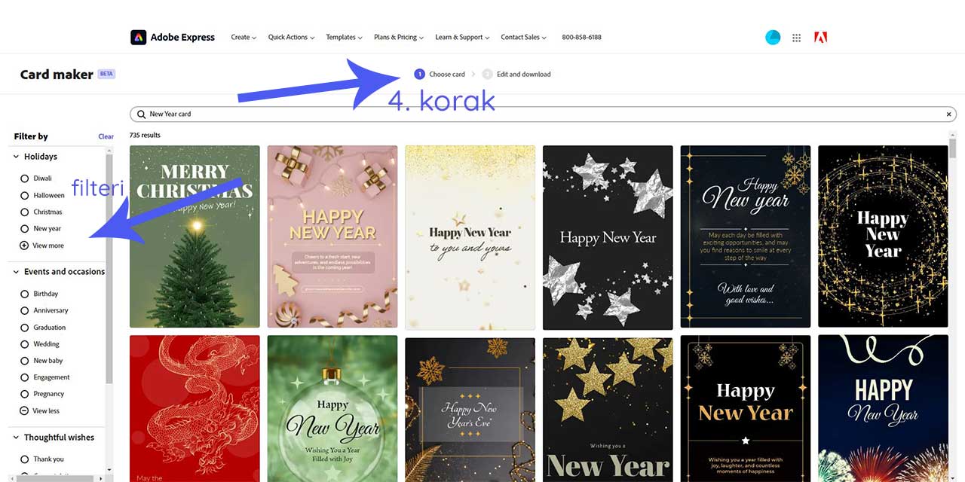Open the Templates dropdown menu
This screenshot has height=482, width=965.
tap(344, 37)
